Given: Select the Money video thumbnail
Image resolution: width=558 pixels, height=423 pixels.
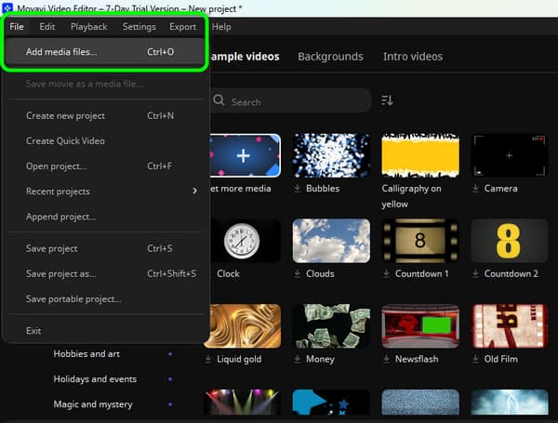Looking at the screenshot, I should pos(331,326).
